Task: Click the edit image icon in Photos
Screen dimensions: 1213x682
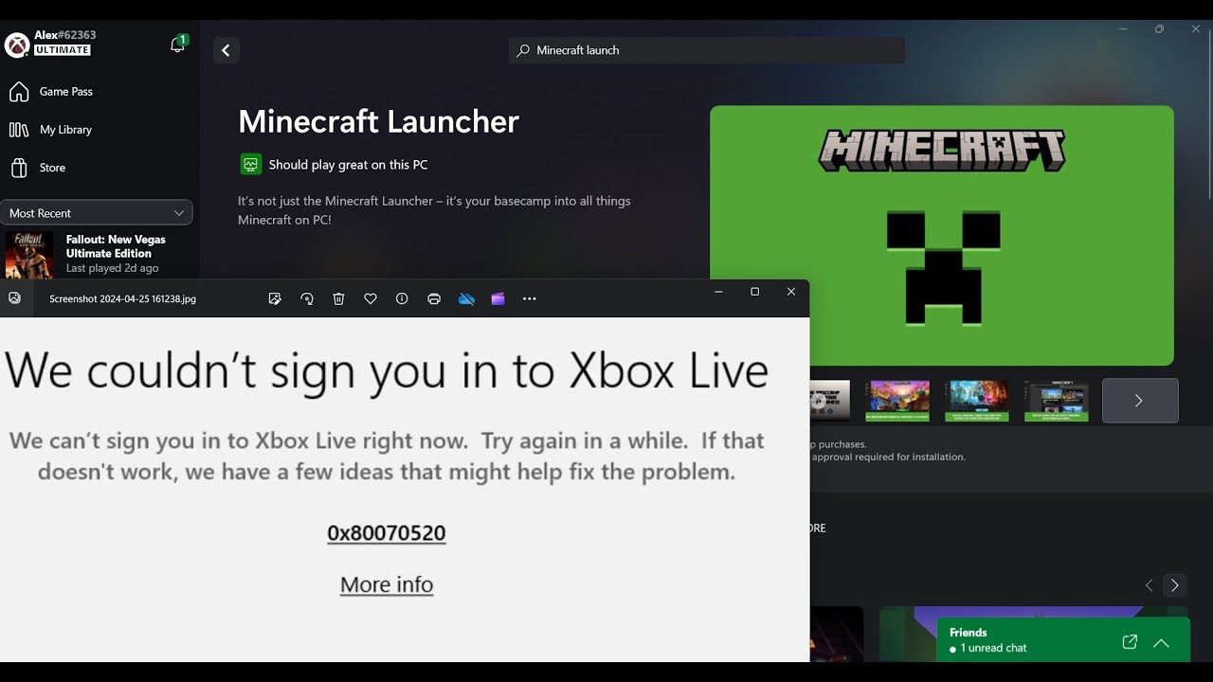Action: (x=275, y=298)
